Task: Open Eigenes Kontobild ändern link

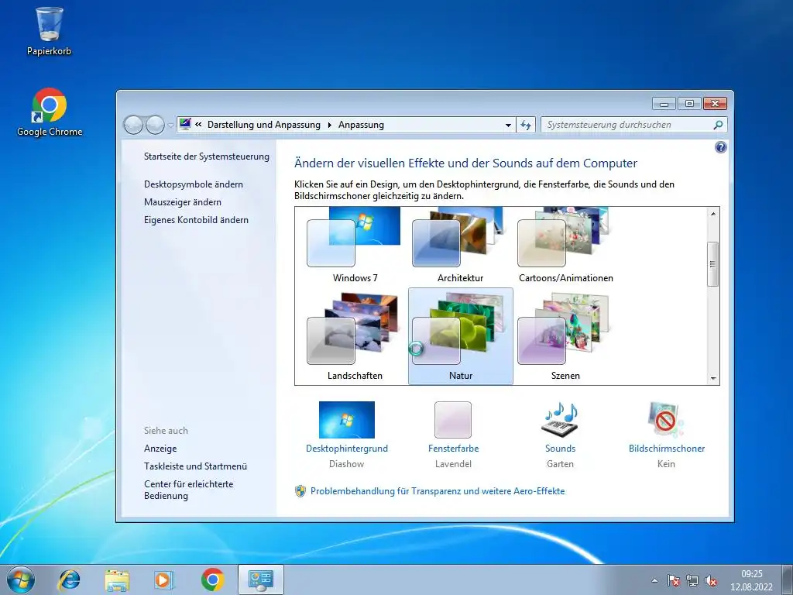Action: [x=196, y=219]
